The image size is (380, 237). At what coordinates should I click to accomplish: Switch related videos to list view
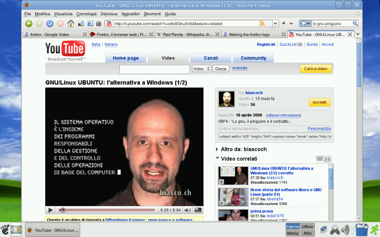320,159
